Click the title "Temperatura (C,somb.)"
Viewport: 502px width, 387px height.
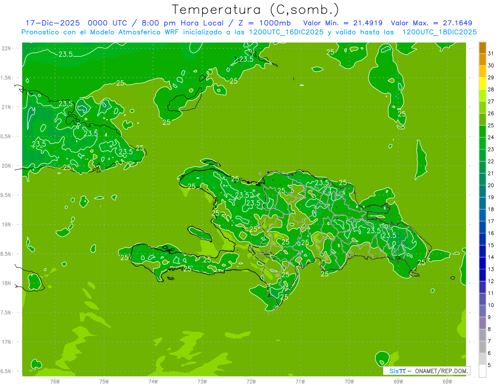[255, 10]
